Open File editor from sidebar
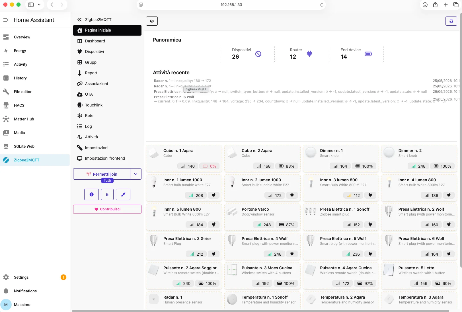 tap(35, 92)
